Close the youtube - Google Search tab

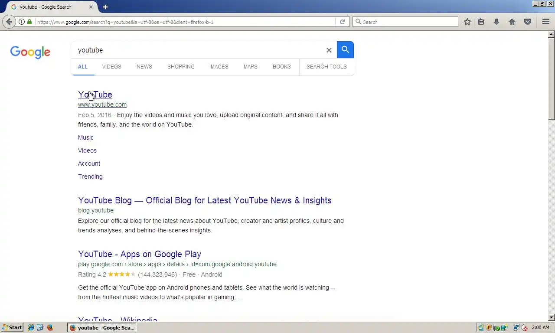tap(91, 7)
